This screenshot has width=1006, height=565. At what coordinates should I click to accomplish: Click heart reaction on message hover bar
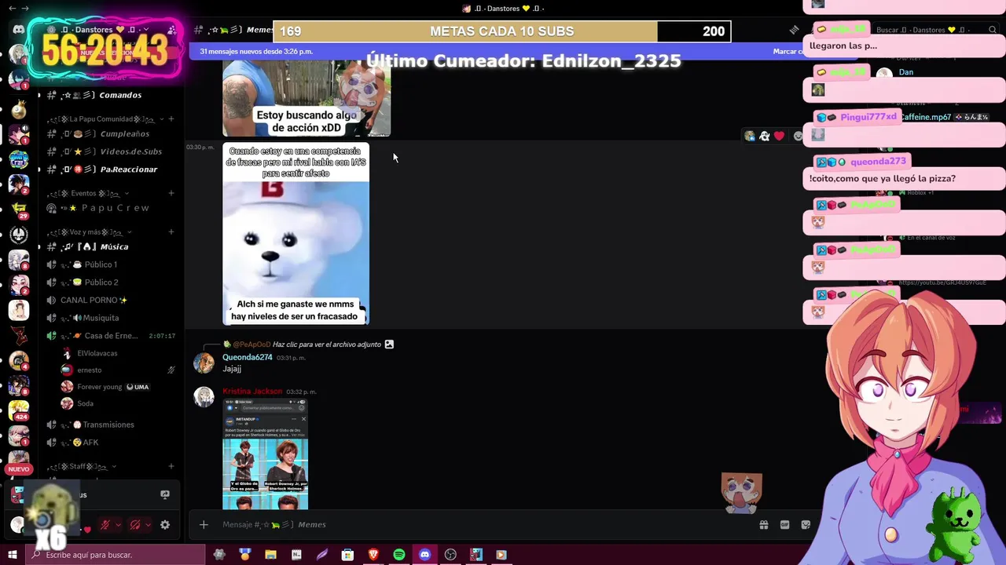779,136
